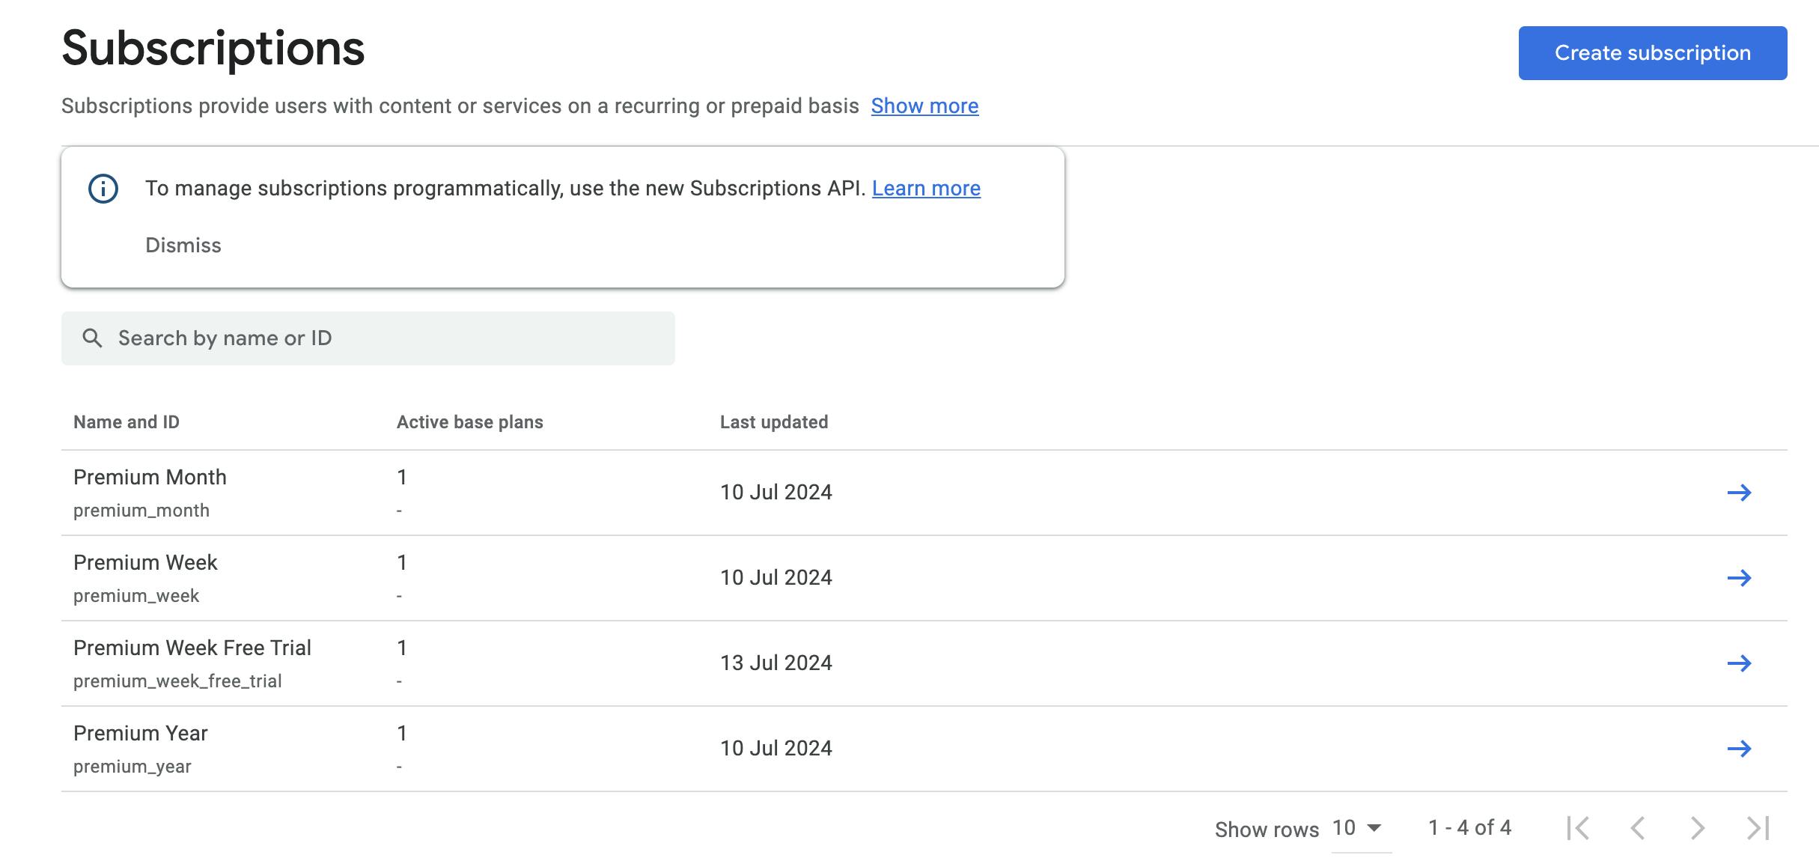Jump to the last page

pos(1758,828)
